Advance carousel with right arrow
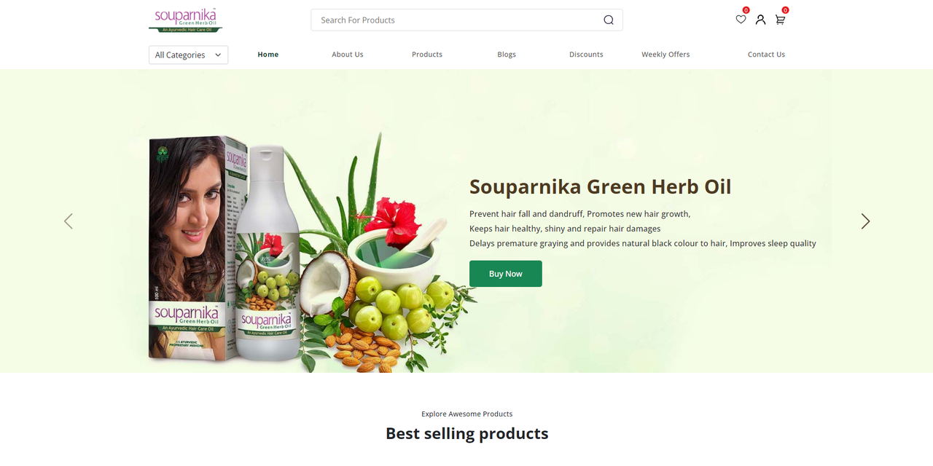The width and height of the screenshot is (933, 466). [x=865, y=221]
